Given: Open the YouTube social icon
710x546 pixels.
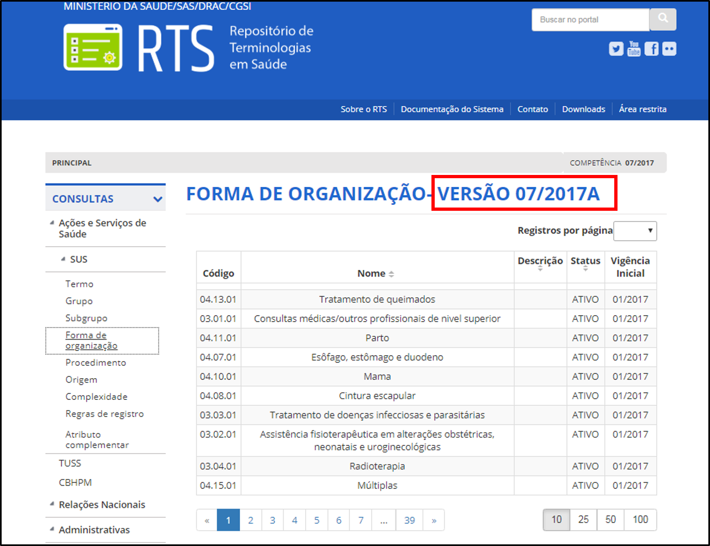Looking at the screenshot, I should 634,49.
